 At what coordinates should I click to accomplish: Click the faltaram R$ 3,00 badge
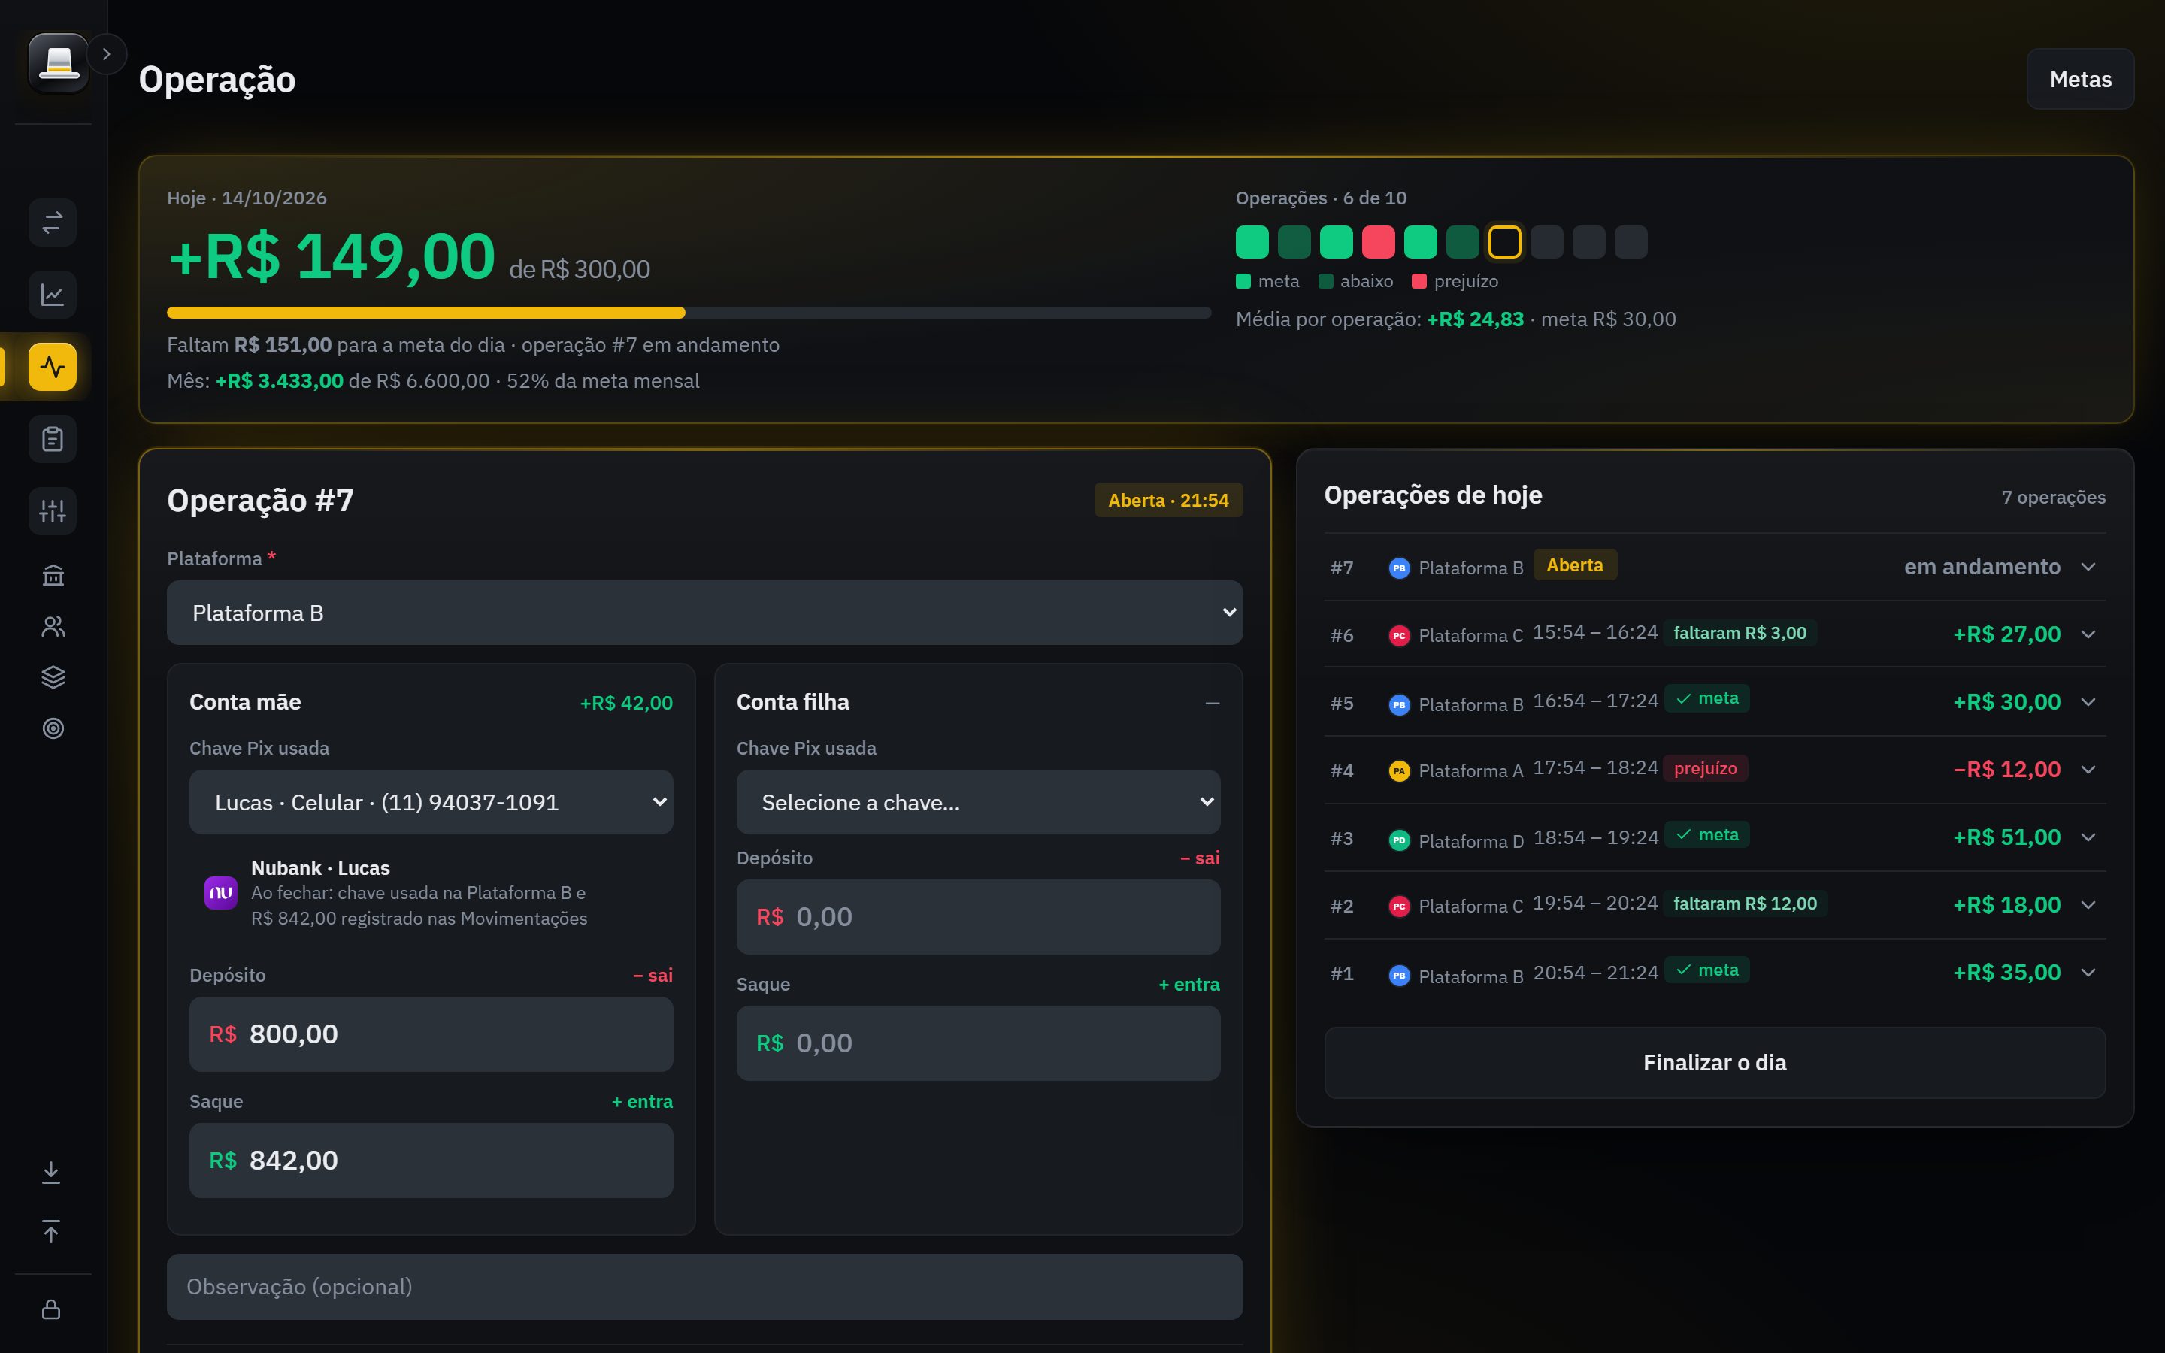click(x=1740, y=633)
